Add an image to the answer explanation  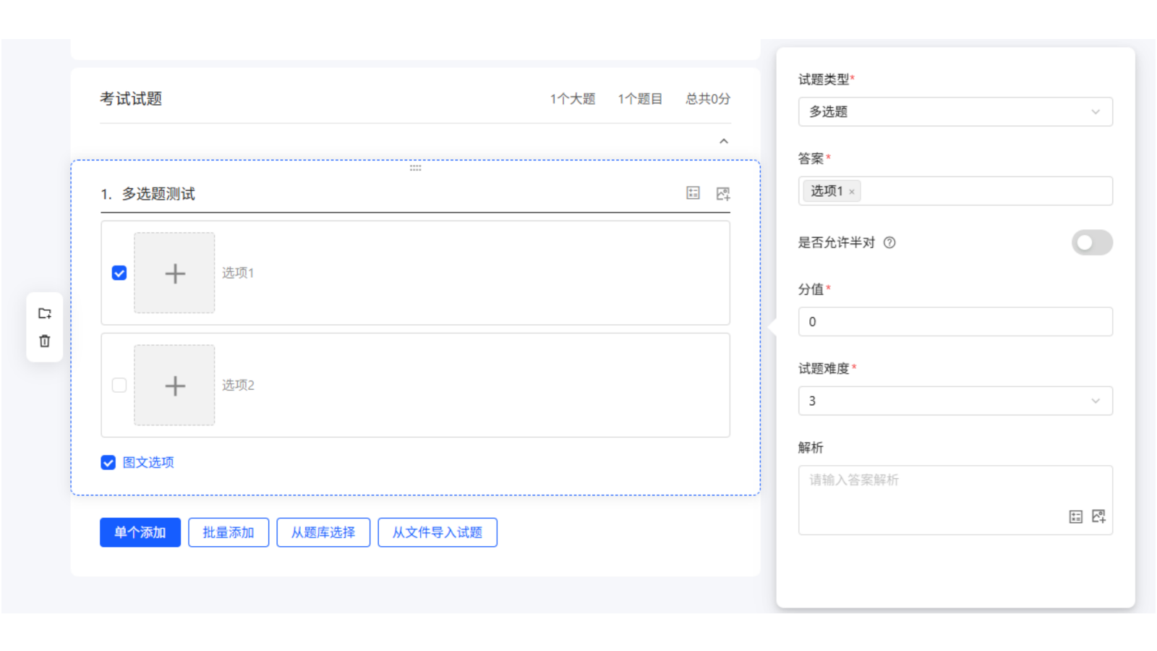click(x=1098, y=516)
